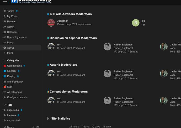This screenshot has height=128, width=181.
Task: Click Ruber Eaglenest under Discusión en español
Action: pos(124,45)
